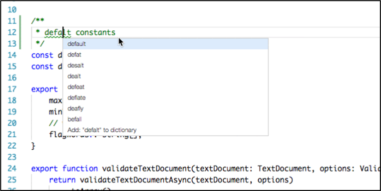Click line number 24 in the gutter
This screenshot has height=191, width=381.
(x=12, y=169)
